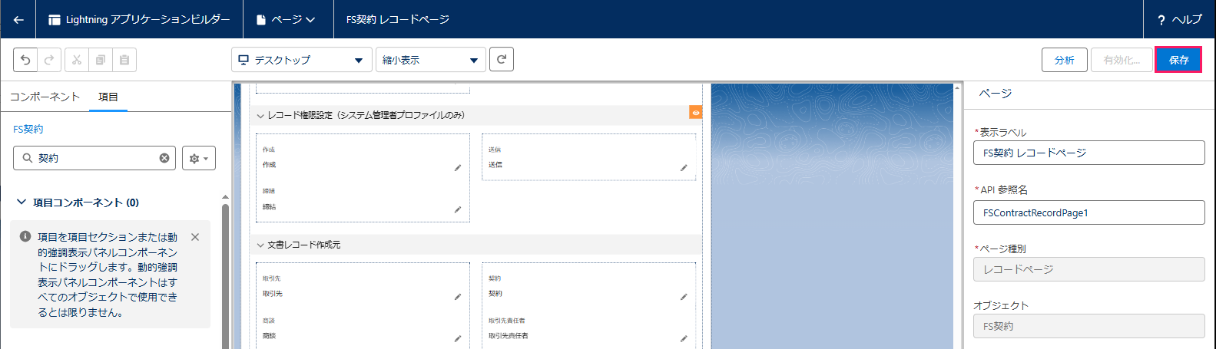
Task: Click the ページ heading in right panel
Action: tap(995, 94)
